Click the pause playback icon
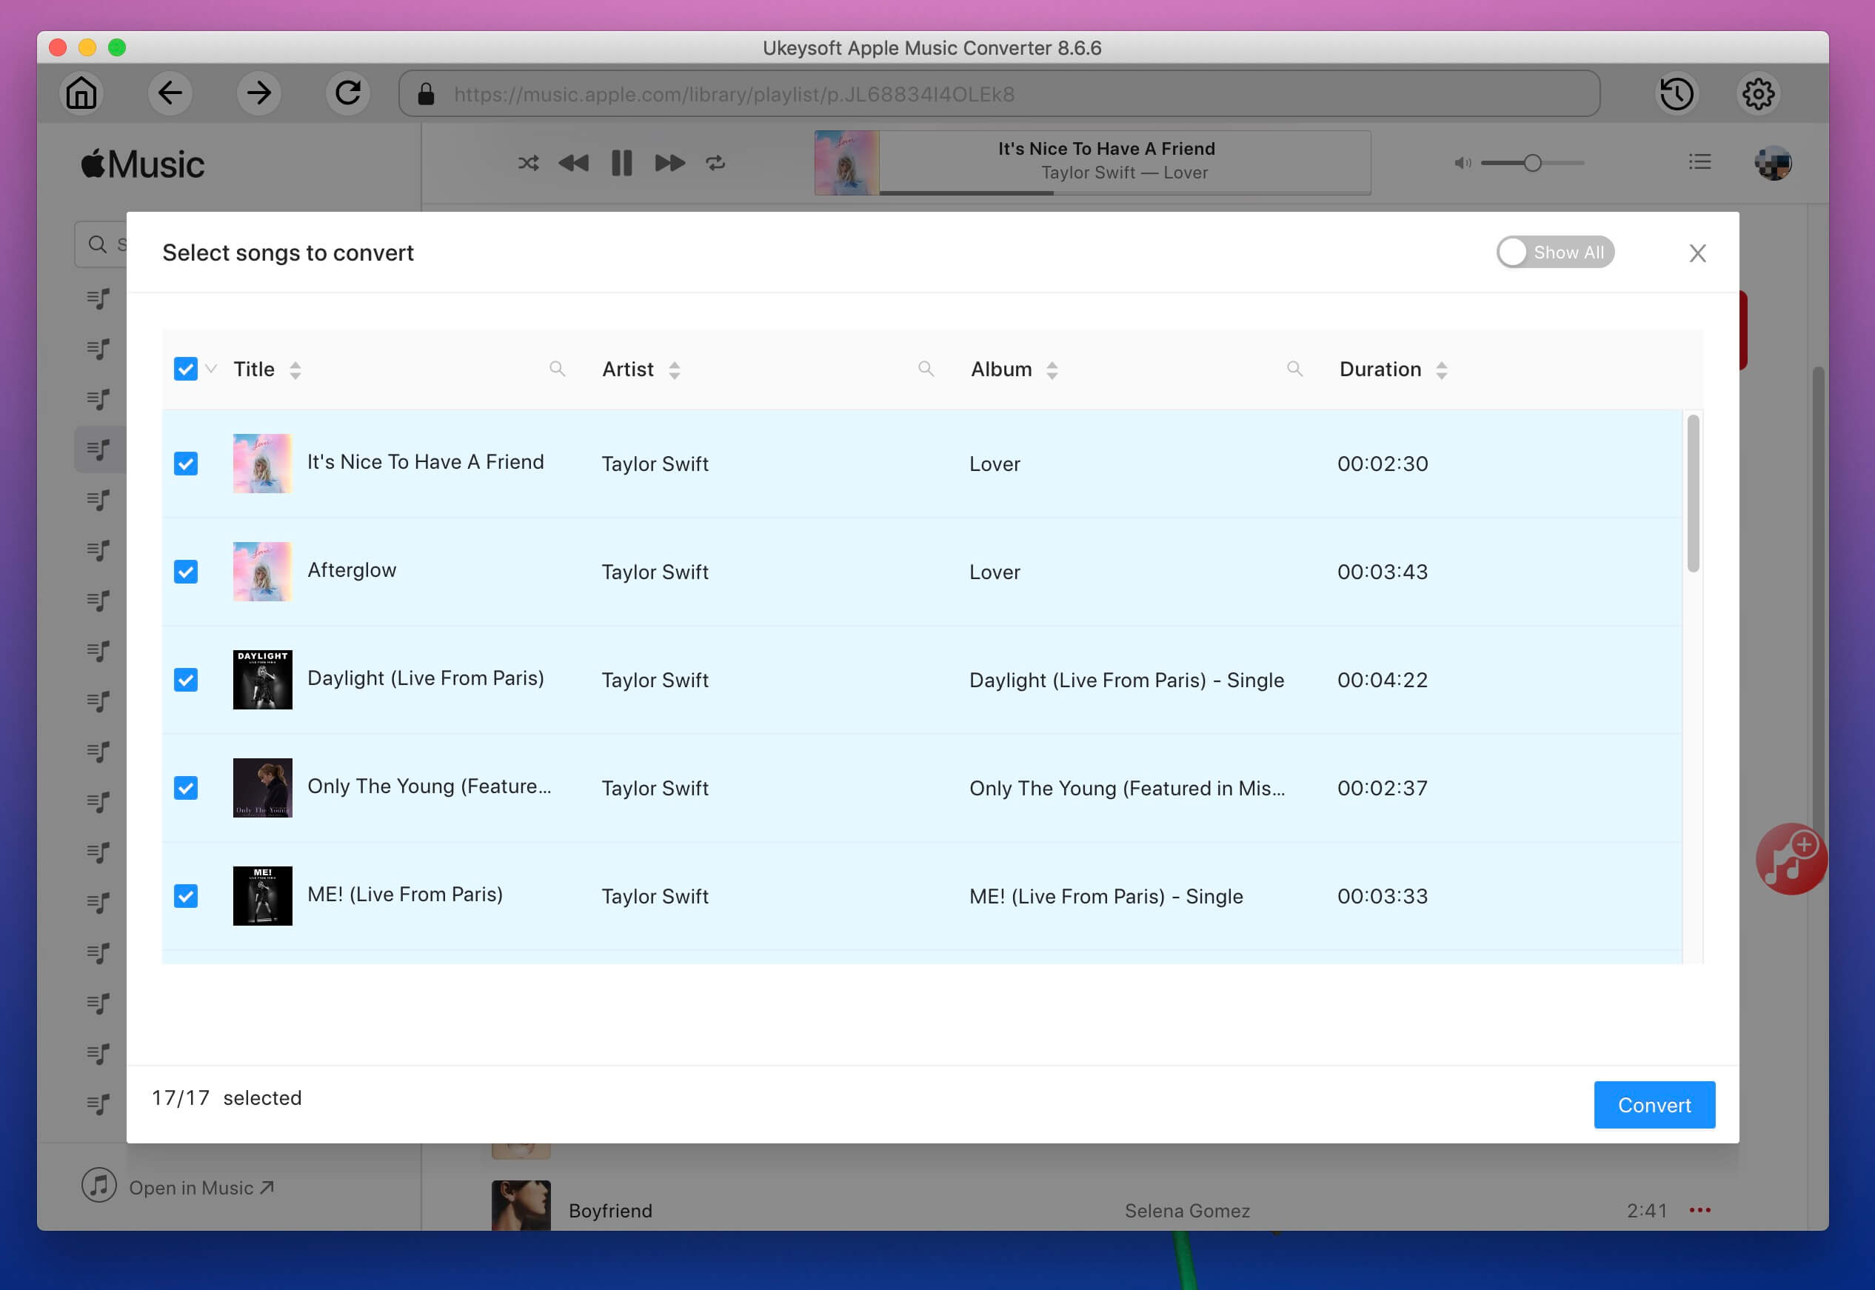Image resolution: width=1875 pixels, height=1290 pixels. [x=621, y=161]
